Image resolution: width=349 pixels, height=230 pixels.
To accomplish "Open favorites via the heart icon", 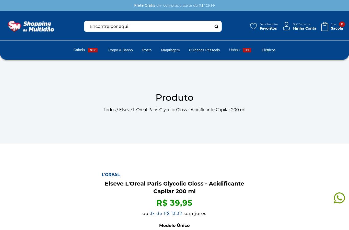I will (253, 26).
